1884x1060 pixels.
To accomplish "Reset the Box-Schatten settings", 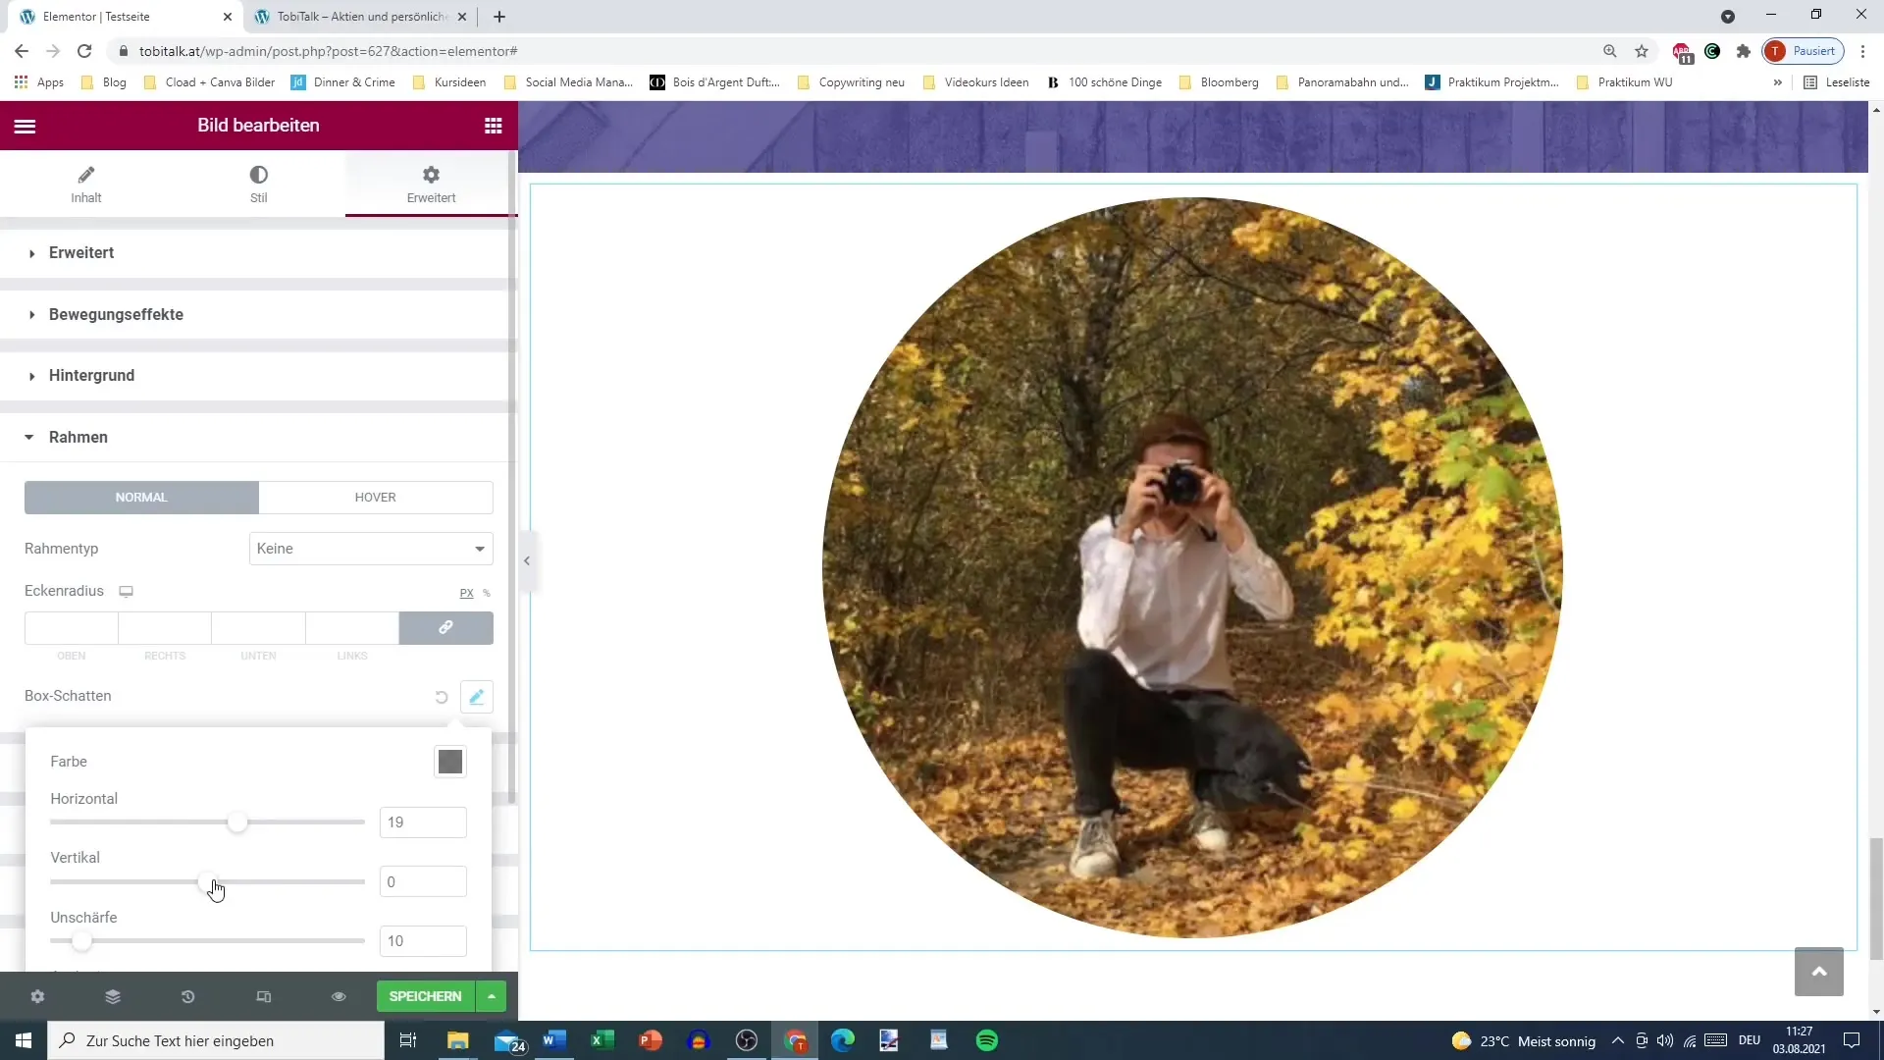I will 442,697.
